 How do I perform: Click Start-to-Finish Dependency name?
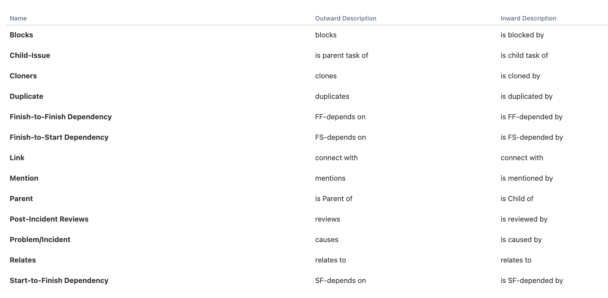(x=59, y=280)
